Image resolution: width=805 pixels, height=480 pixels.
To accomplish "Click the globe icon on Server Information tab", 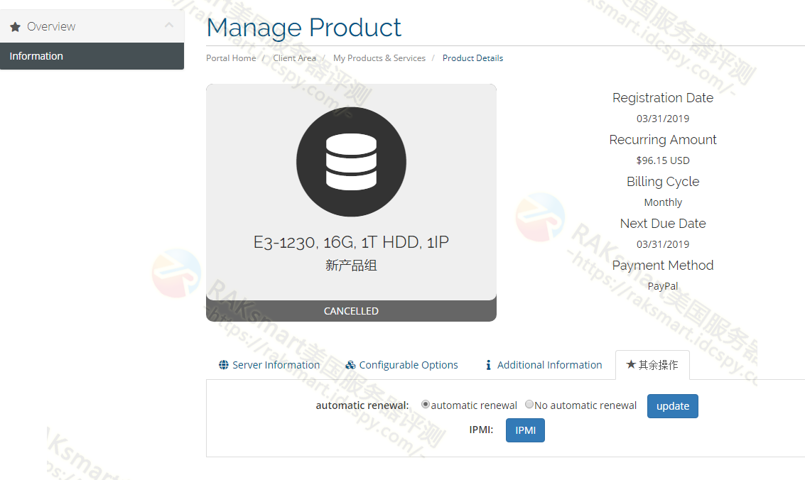I will [223, 365].
